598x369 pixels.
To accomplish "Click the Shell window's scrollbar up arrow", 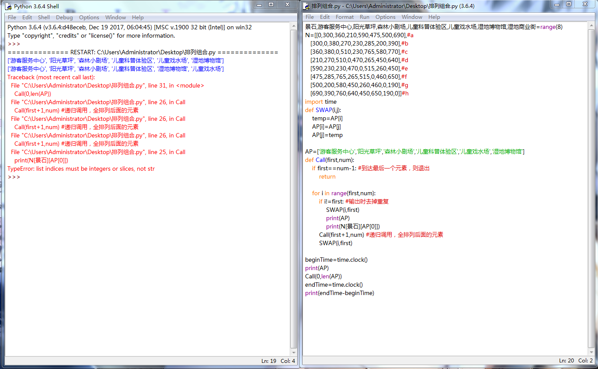I will (294, 26).
